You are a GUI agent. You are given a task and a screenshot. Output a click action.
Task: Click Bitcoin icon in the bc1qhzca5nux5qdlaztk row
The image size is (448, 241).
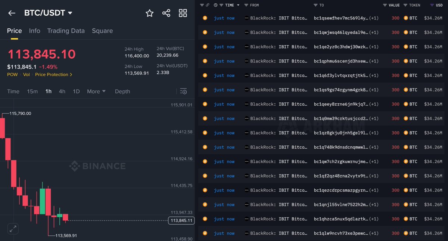pyautogui.click(x=205, y=219)
